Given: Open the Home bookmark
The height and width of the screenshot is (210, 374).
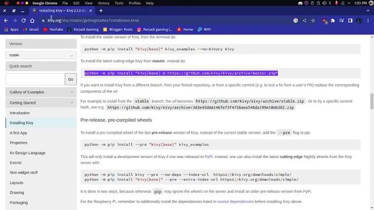Looking at the screenshot, I should tap(185, 30).
